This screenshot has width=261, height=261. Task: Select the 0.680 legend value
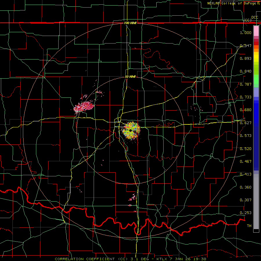click(x=246, y=110)
